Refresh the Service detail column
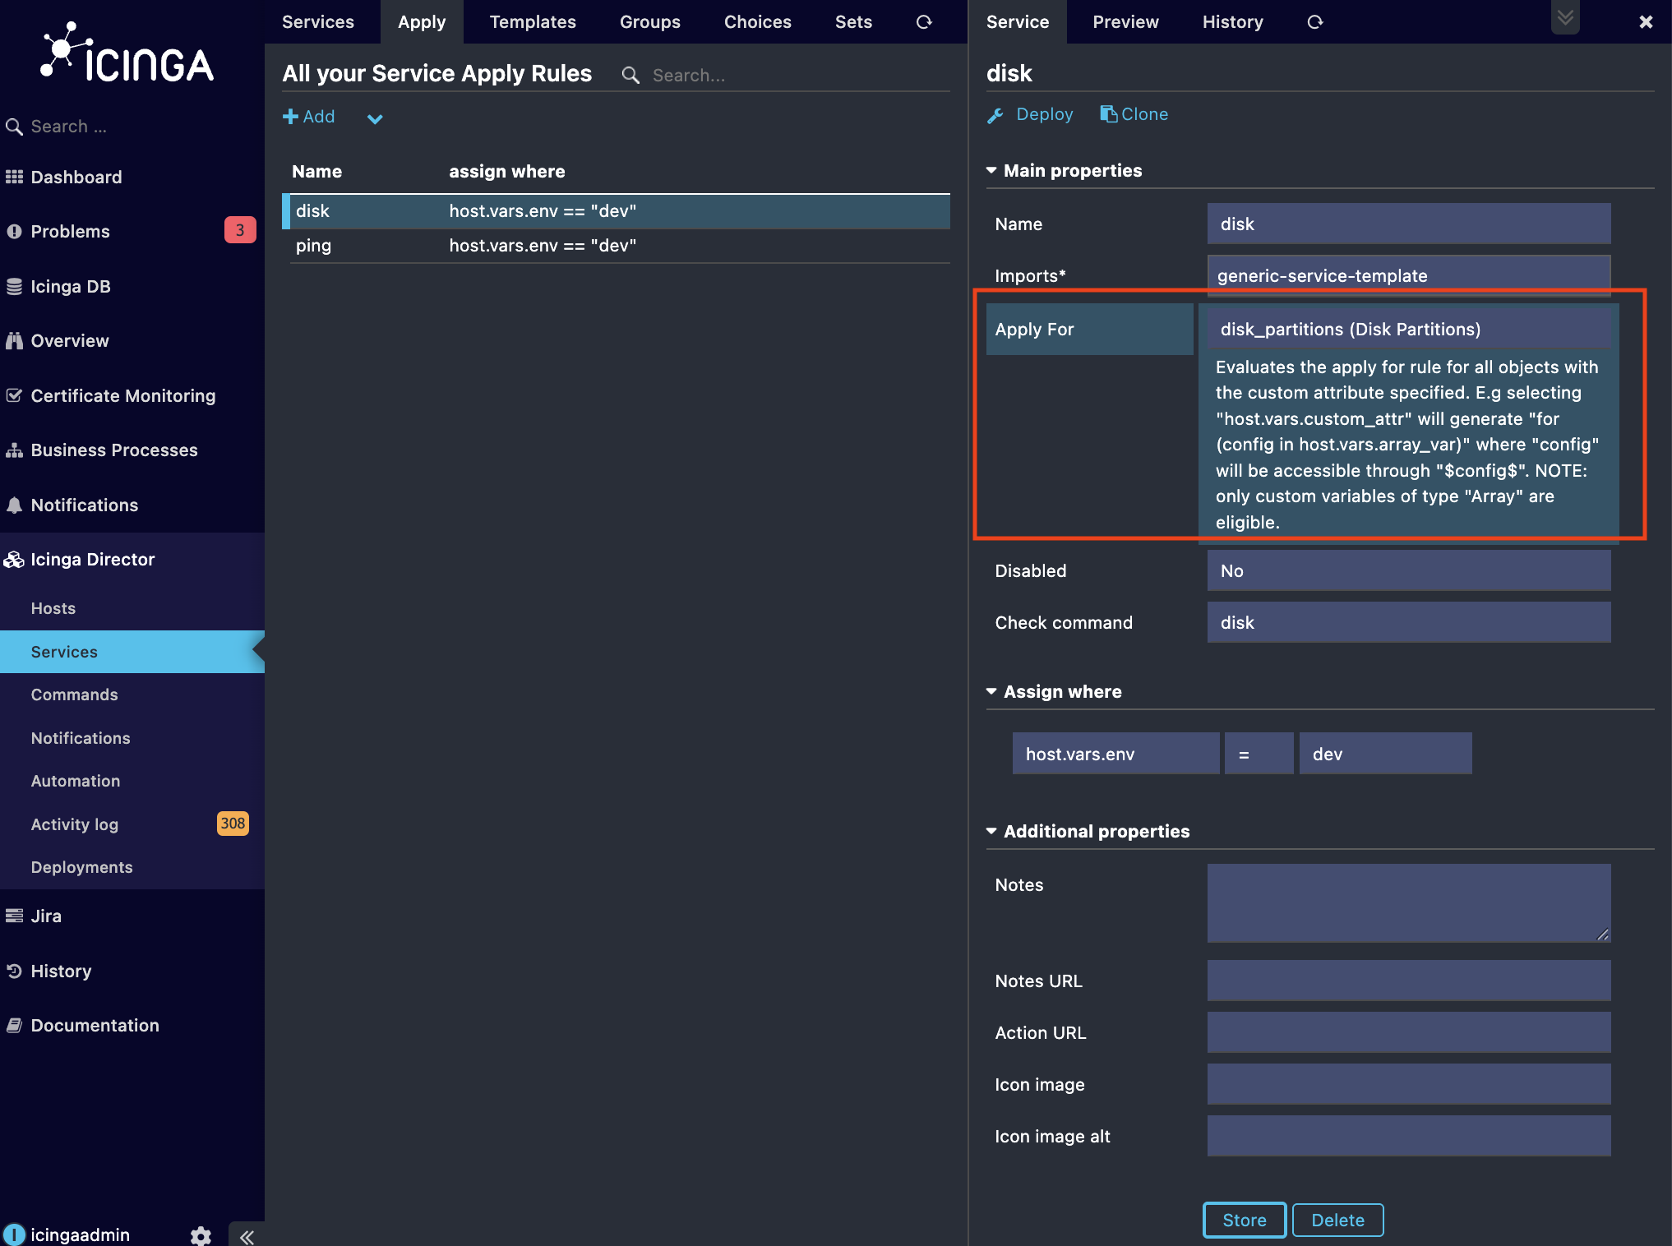This screenshot has height=1246, width=1672. [x=1315, y=22]
